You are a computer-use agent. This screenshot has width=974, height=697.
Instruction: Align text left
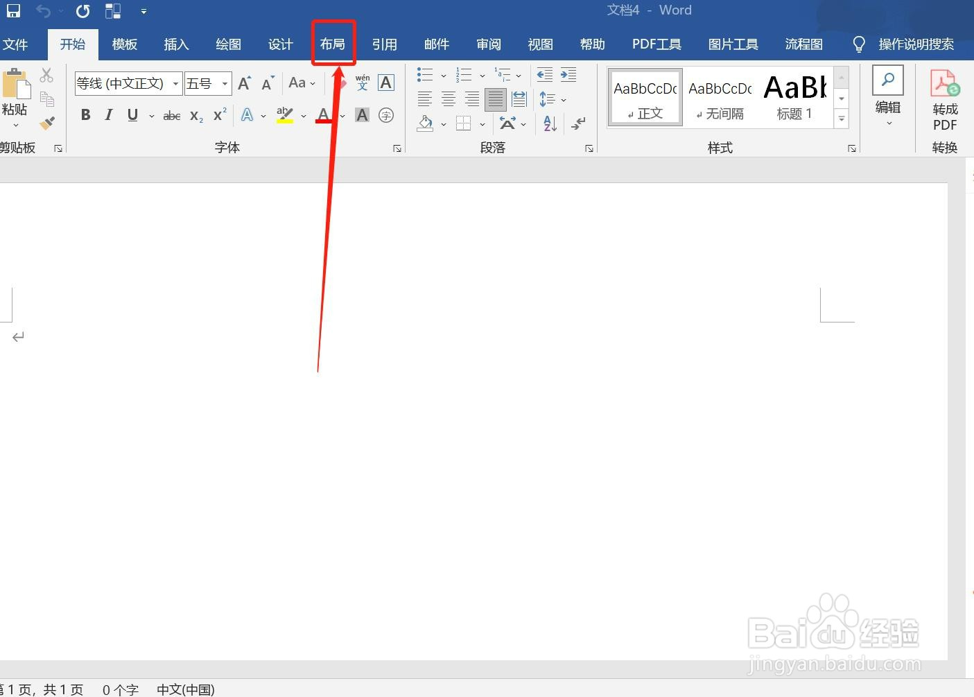coord(425,99)
